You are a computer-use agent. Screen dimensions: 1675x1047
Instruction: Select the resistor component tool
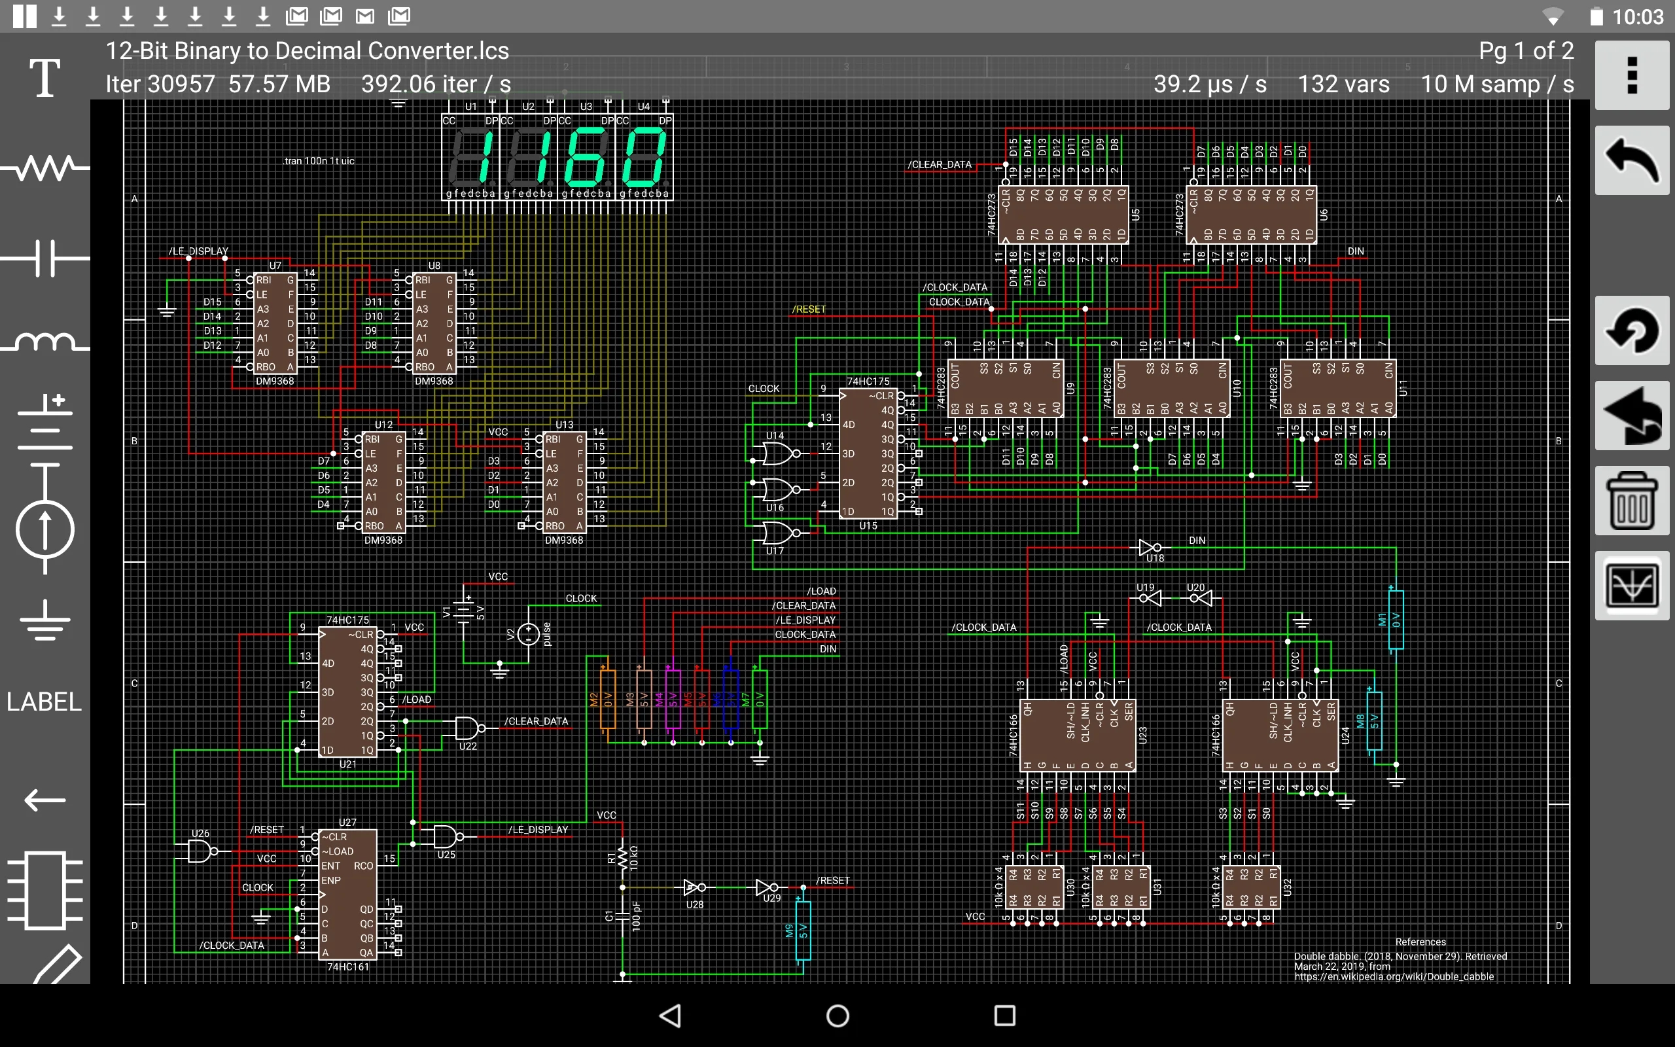[45, 167]
